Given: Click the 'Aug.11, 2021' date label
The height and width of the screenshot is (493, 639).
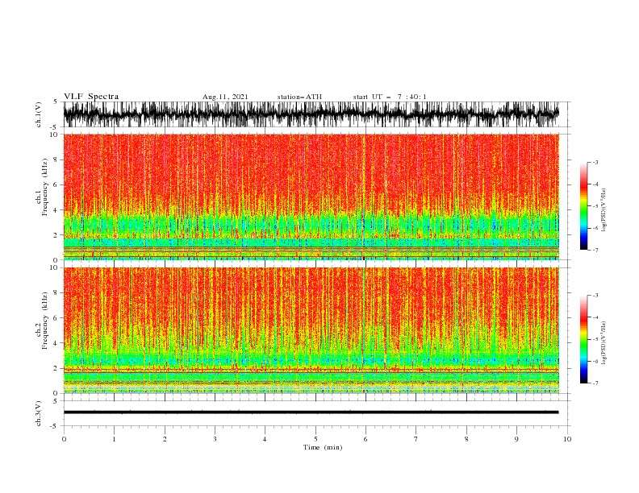Looking at the screenshot, I should point(225,97).
